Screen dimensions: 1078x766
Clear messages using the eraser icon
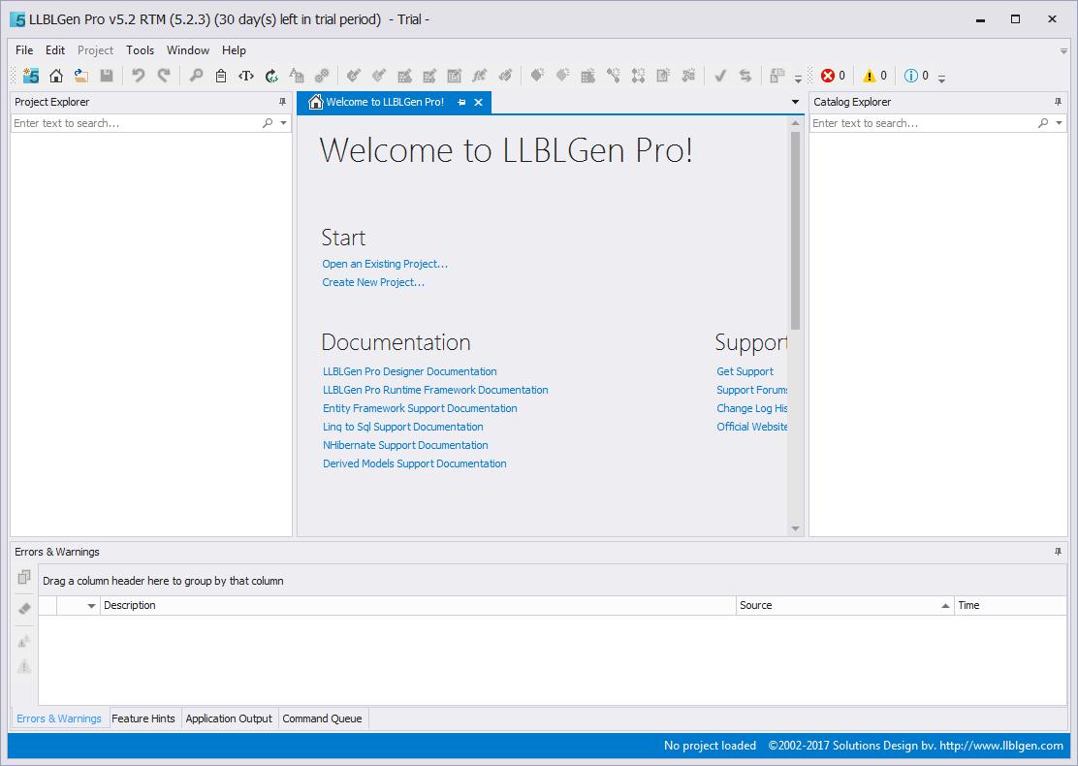(23, 608)
